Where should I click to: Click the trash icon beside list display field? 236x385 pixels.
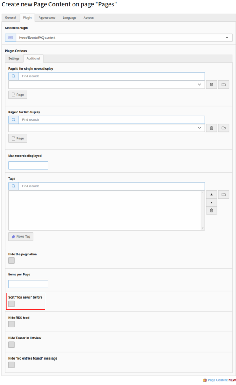pyautogui.click(x=212, y=128)
